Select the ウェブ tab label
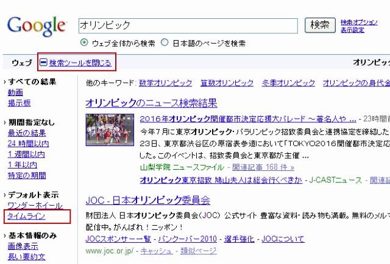This screenshot has height=264, width=390. (22, 63)
